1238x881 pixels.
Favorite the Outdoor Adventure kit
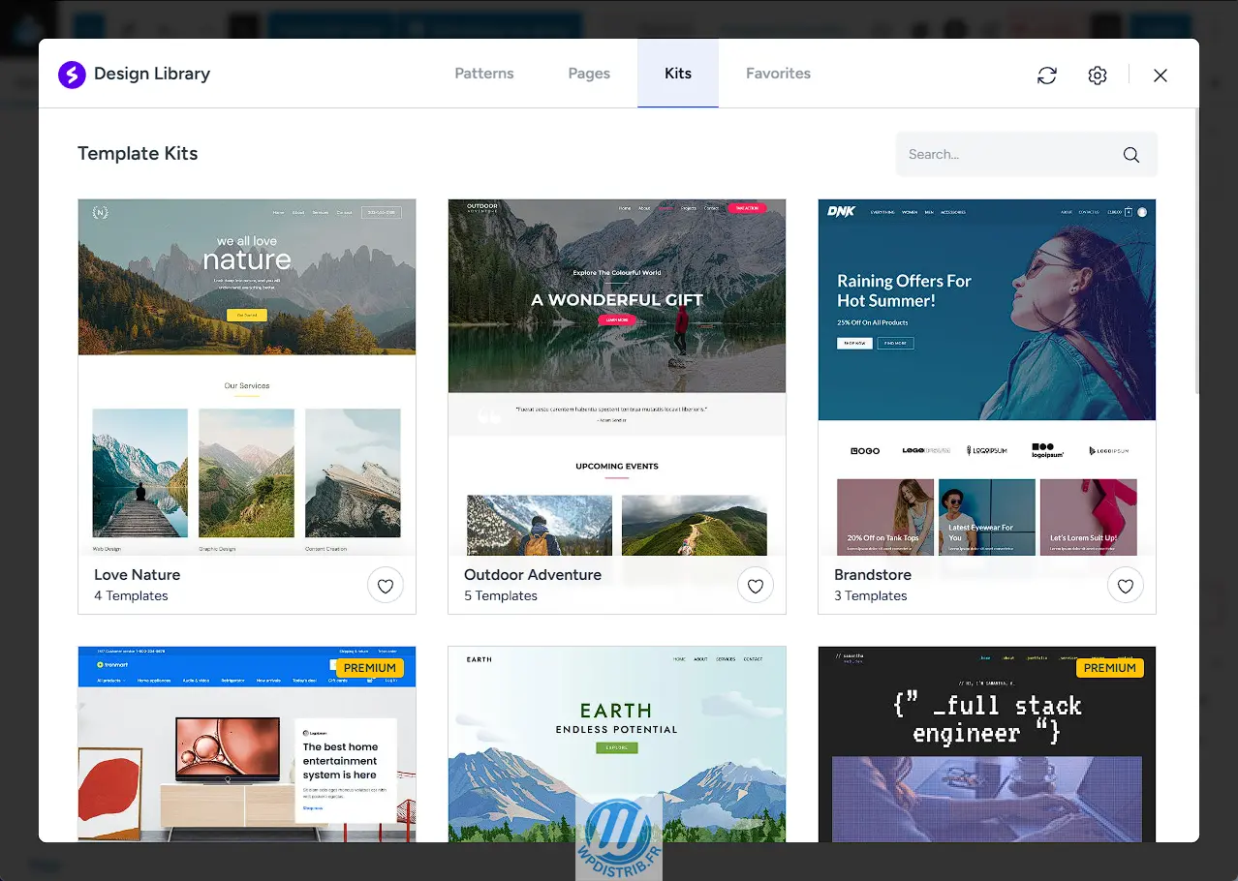click(756, 586)
